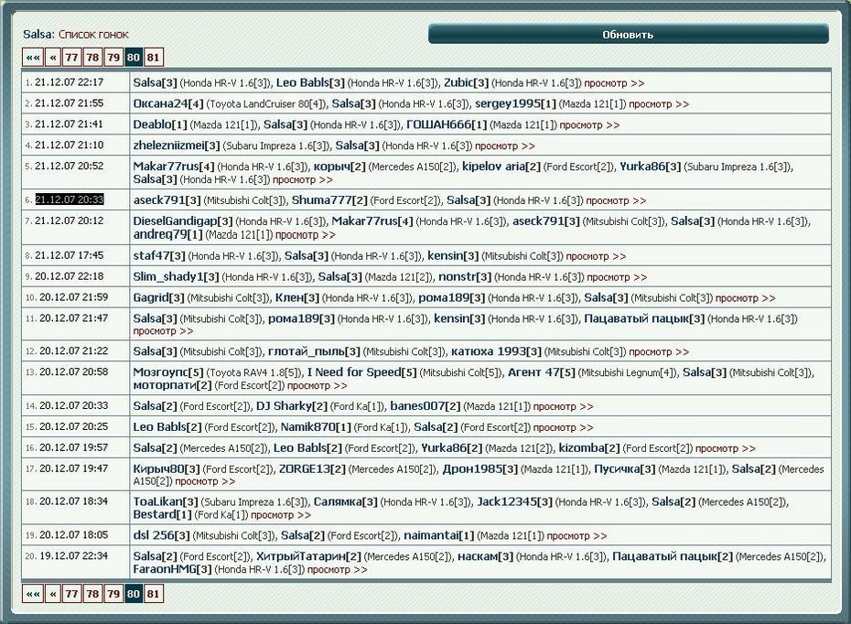View race 6 просмотр link
Screen dimensions: 851x624
(x=616, y=200)
